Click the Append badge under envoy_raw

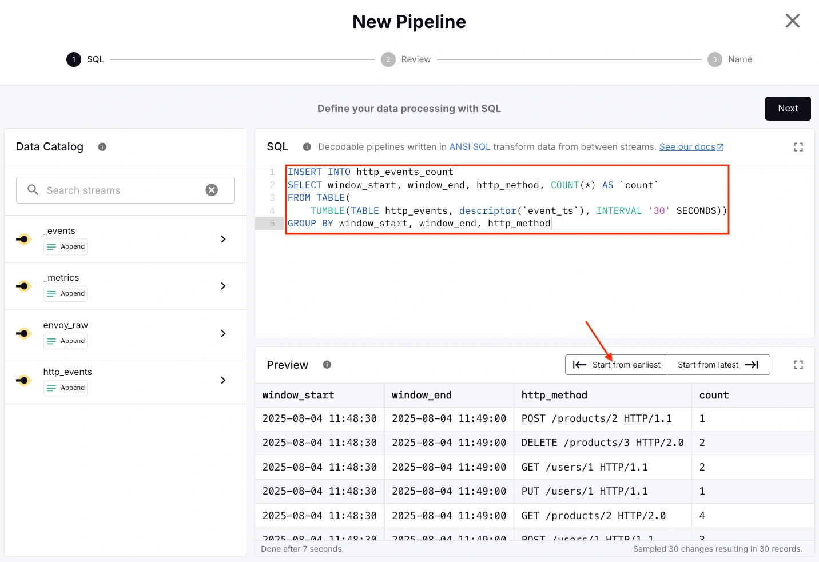[x=65, y=341]
